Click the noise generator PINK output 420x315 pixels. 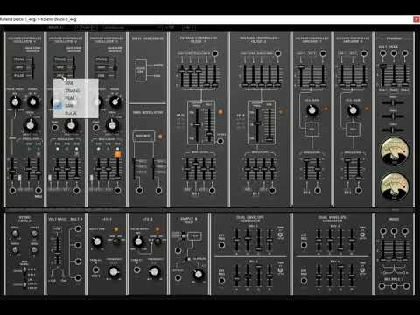(157, 76)
